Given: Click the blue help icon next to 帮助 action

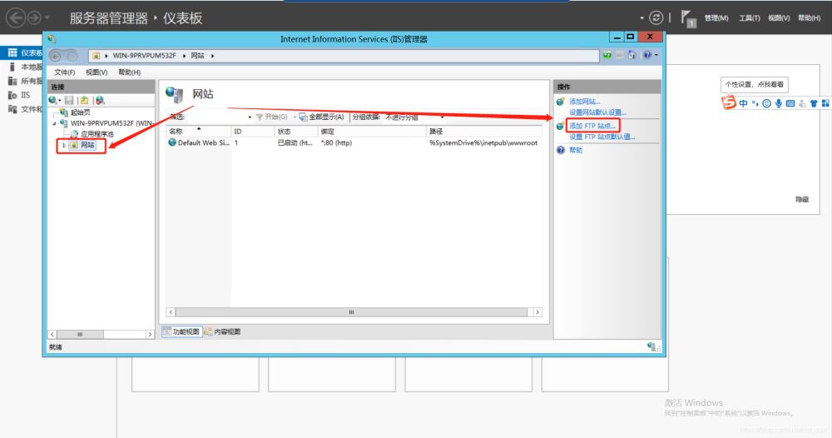Looking at the screenshot, I should [x=560, y=150].
